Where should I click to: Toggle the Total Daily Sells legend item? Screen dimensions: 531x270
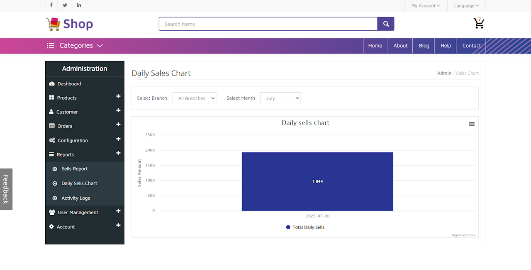[305, 227]
